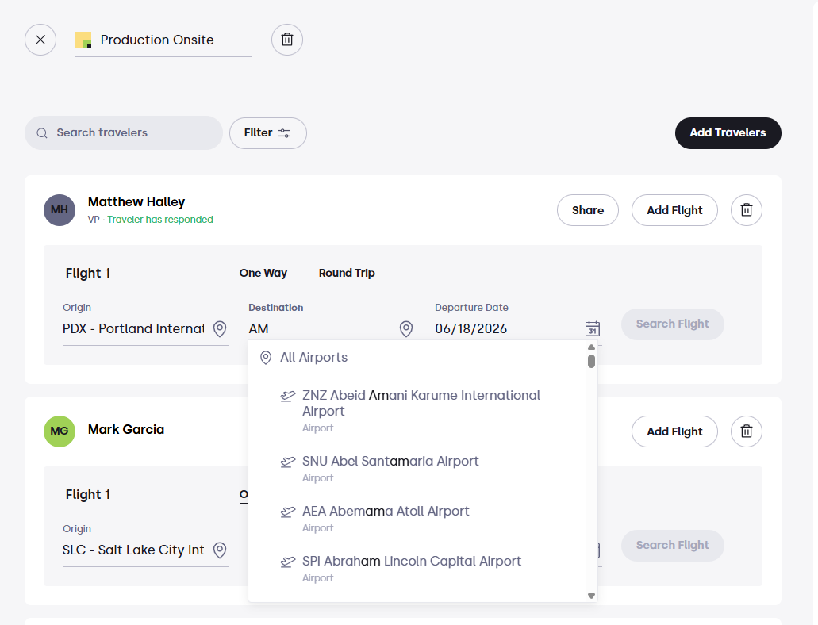Viewport: 818px width, 625px height.
Task: Click pin icon next to All Airports
Action: pos(266,358)
